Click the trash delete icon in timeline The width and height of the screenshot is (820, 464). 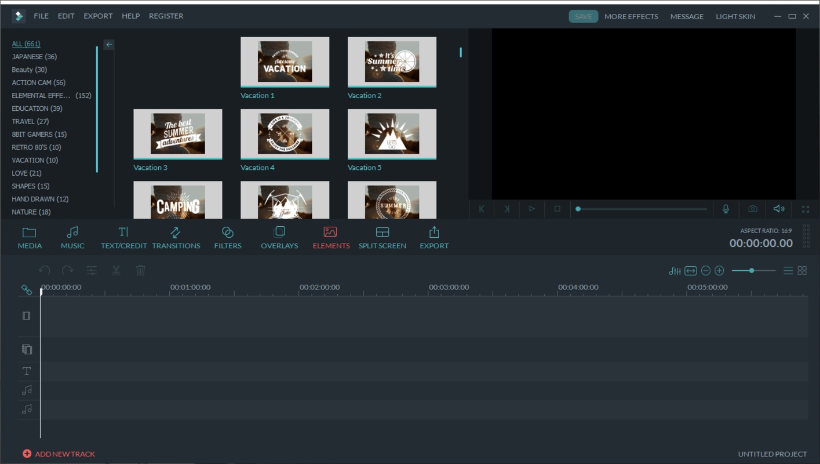click(x=140, y=270)
